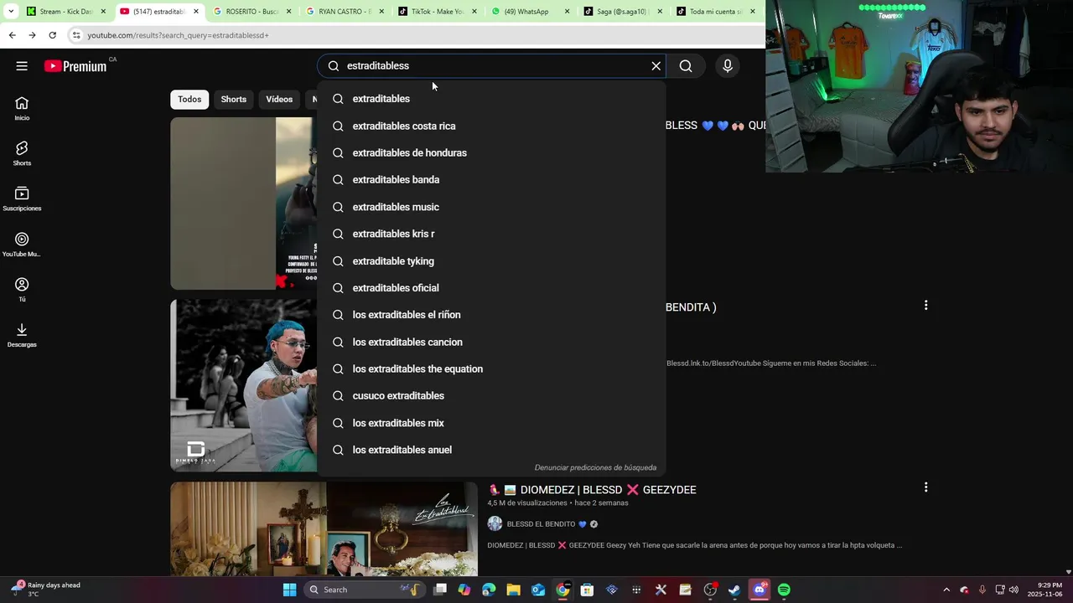Choose suggestion 'extraditables de honduras'

pyautogui.click(x=491, y=152)
